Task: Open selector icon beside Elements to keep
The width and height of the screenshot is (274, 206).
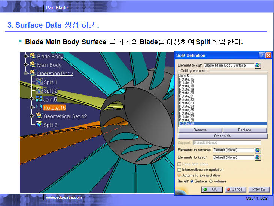Action: click(258, 157)
